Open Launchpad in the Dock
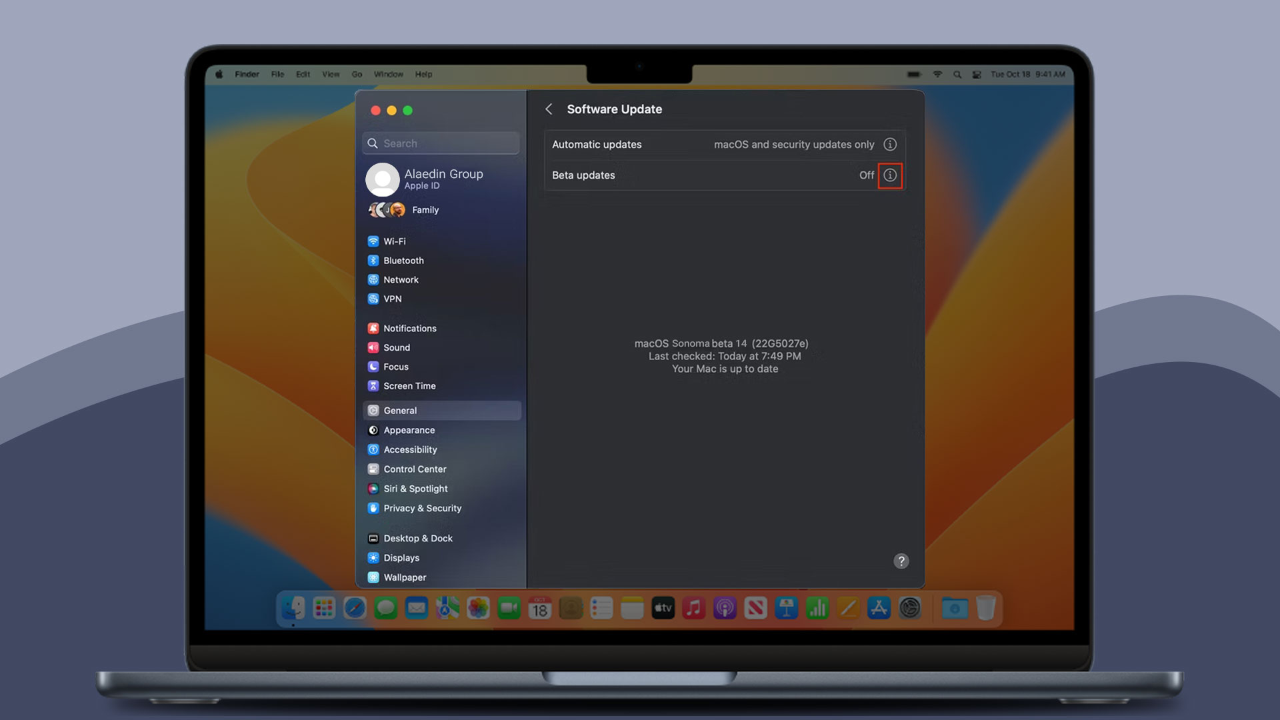 pyautogui.click(x=324, y=608)
